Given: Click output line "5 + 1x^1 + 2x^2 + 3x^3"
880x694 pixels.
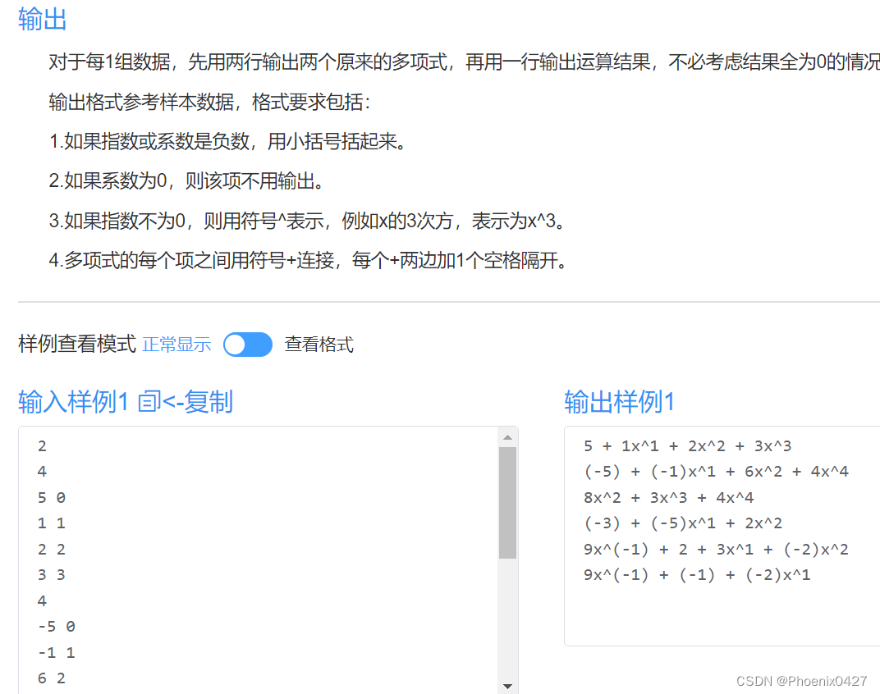Looking at the screenshot, I should click(688, 446).
